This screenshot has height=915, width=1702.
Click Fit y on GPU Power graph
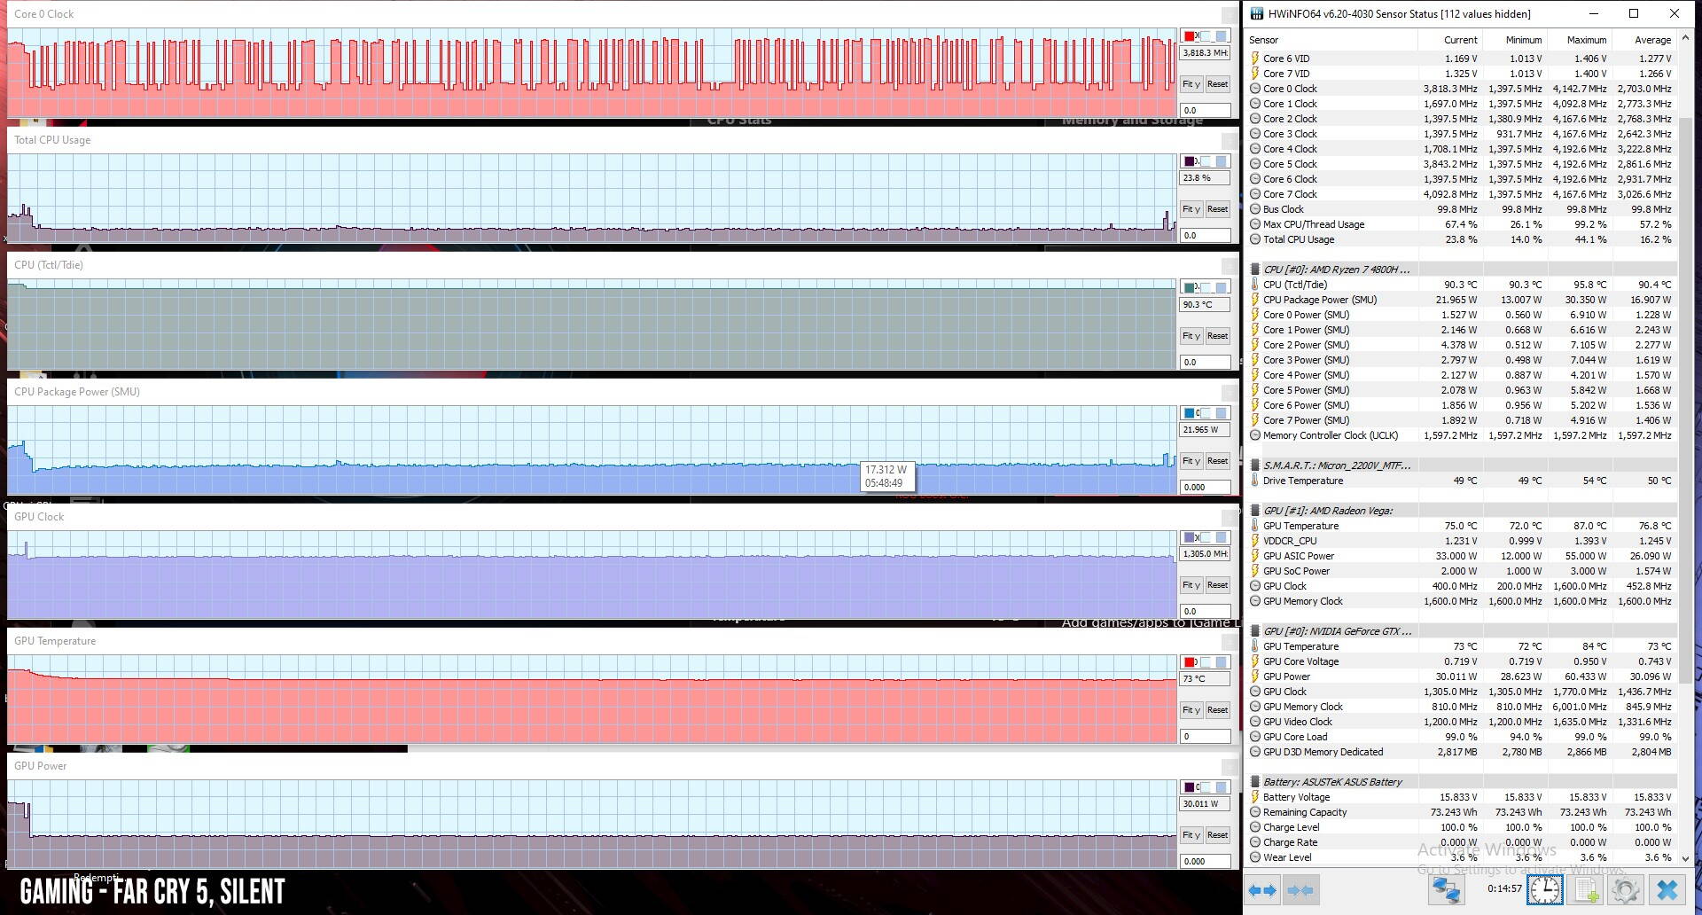1191,835
